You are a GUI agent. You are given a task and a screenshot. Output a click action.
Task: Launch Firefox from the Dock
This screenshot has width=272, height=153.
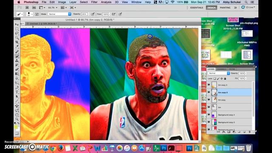pyautogui.click(x=60, y=148)
